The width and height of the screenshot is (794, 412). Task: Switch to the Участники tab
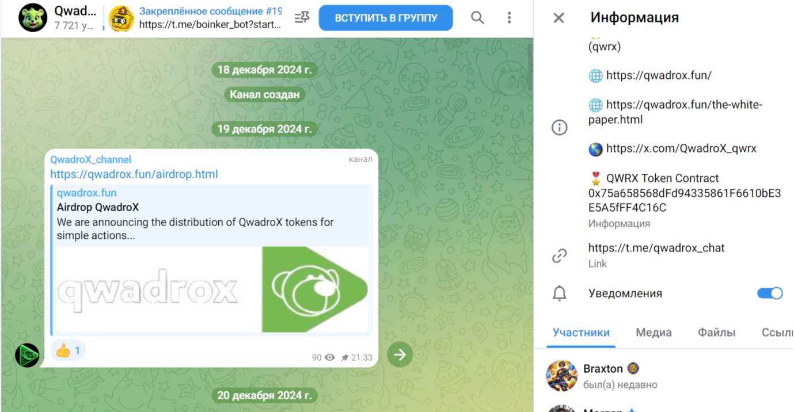tap(581, 333)
